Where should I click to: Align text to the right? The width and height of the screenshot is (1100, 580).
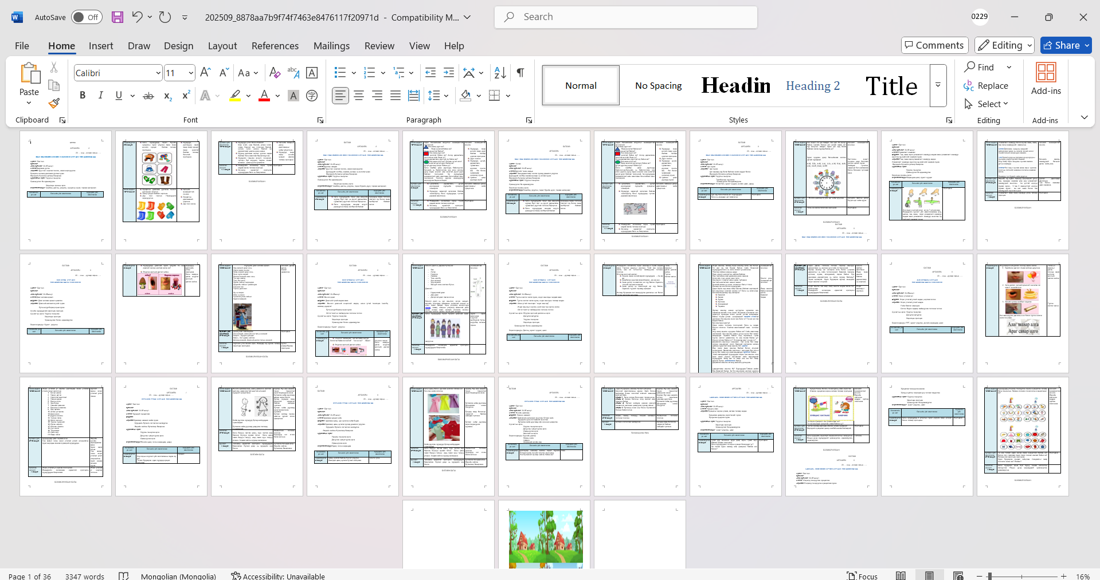377,96
